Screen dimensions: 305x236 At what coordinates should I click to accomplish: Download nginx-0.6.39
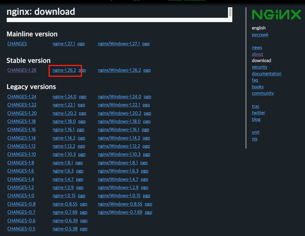(65, 220)
